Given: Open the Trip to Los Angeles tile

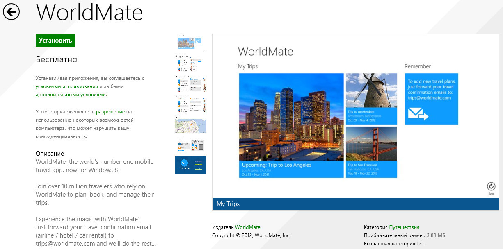Looking at the screenshot, I should coord(291,125).
